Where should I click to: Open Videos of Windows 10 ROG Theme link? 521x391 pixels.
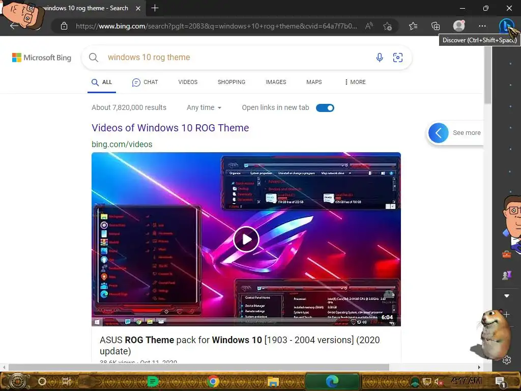click(170, 128)
